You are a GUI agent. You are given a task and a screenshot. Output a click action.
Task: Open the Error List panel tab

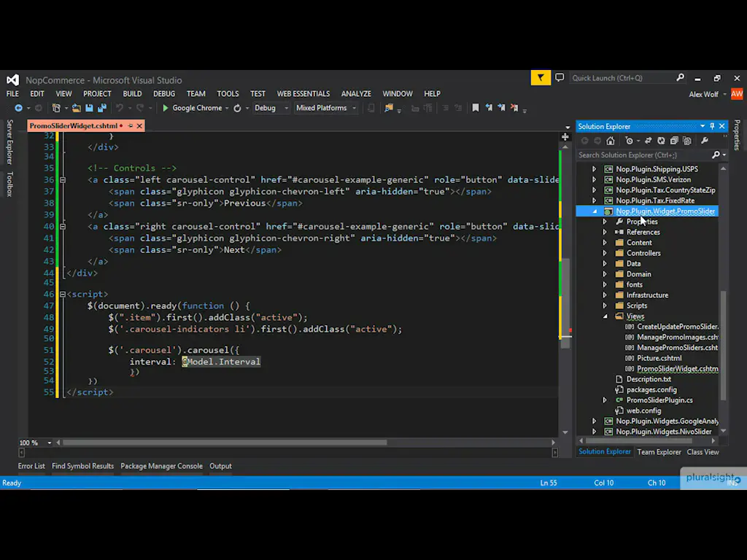coord(31,466)
